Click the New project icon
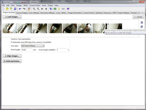The image size is (146, 110). 4,9
